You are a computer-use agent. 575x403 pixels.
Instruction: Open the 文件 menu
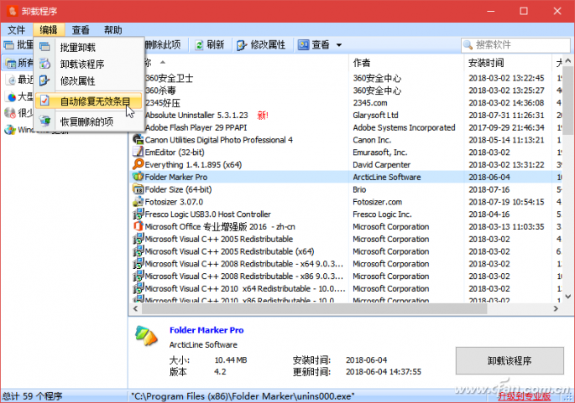tap(16, 30)
